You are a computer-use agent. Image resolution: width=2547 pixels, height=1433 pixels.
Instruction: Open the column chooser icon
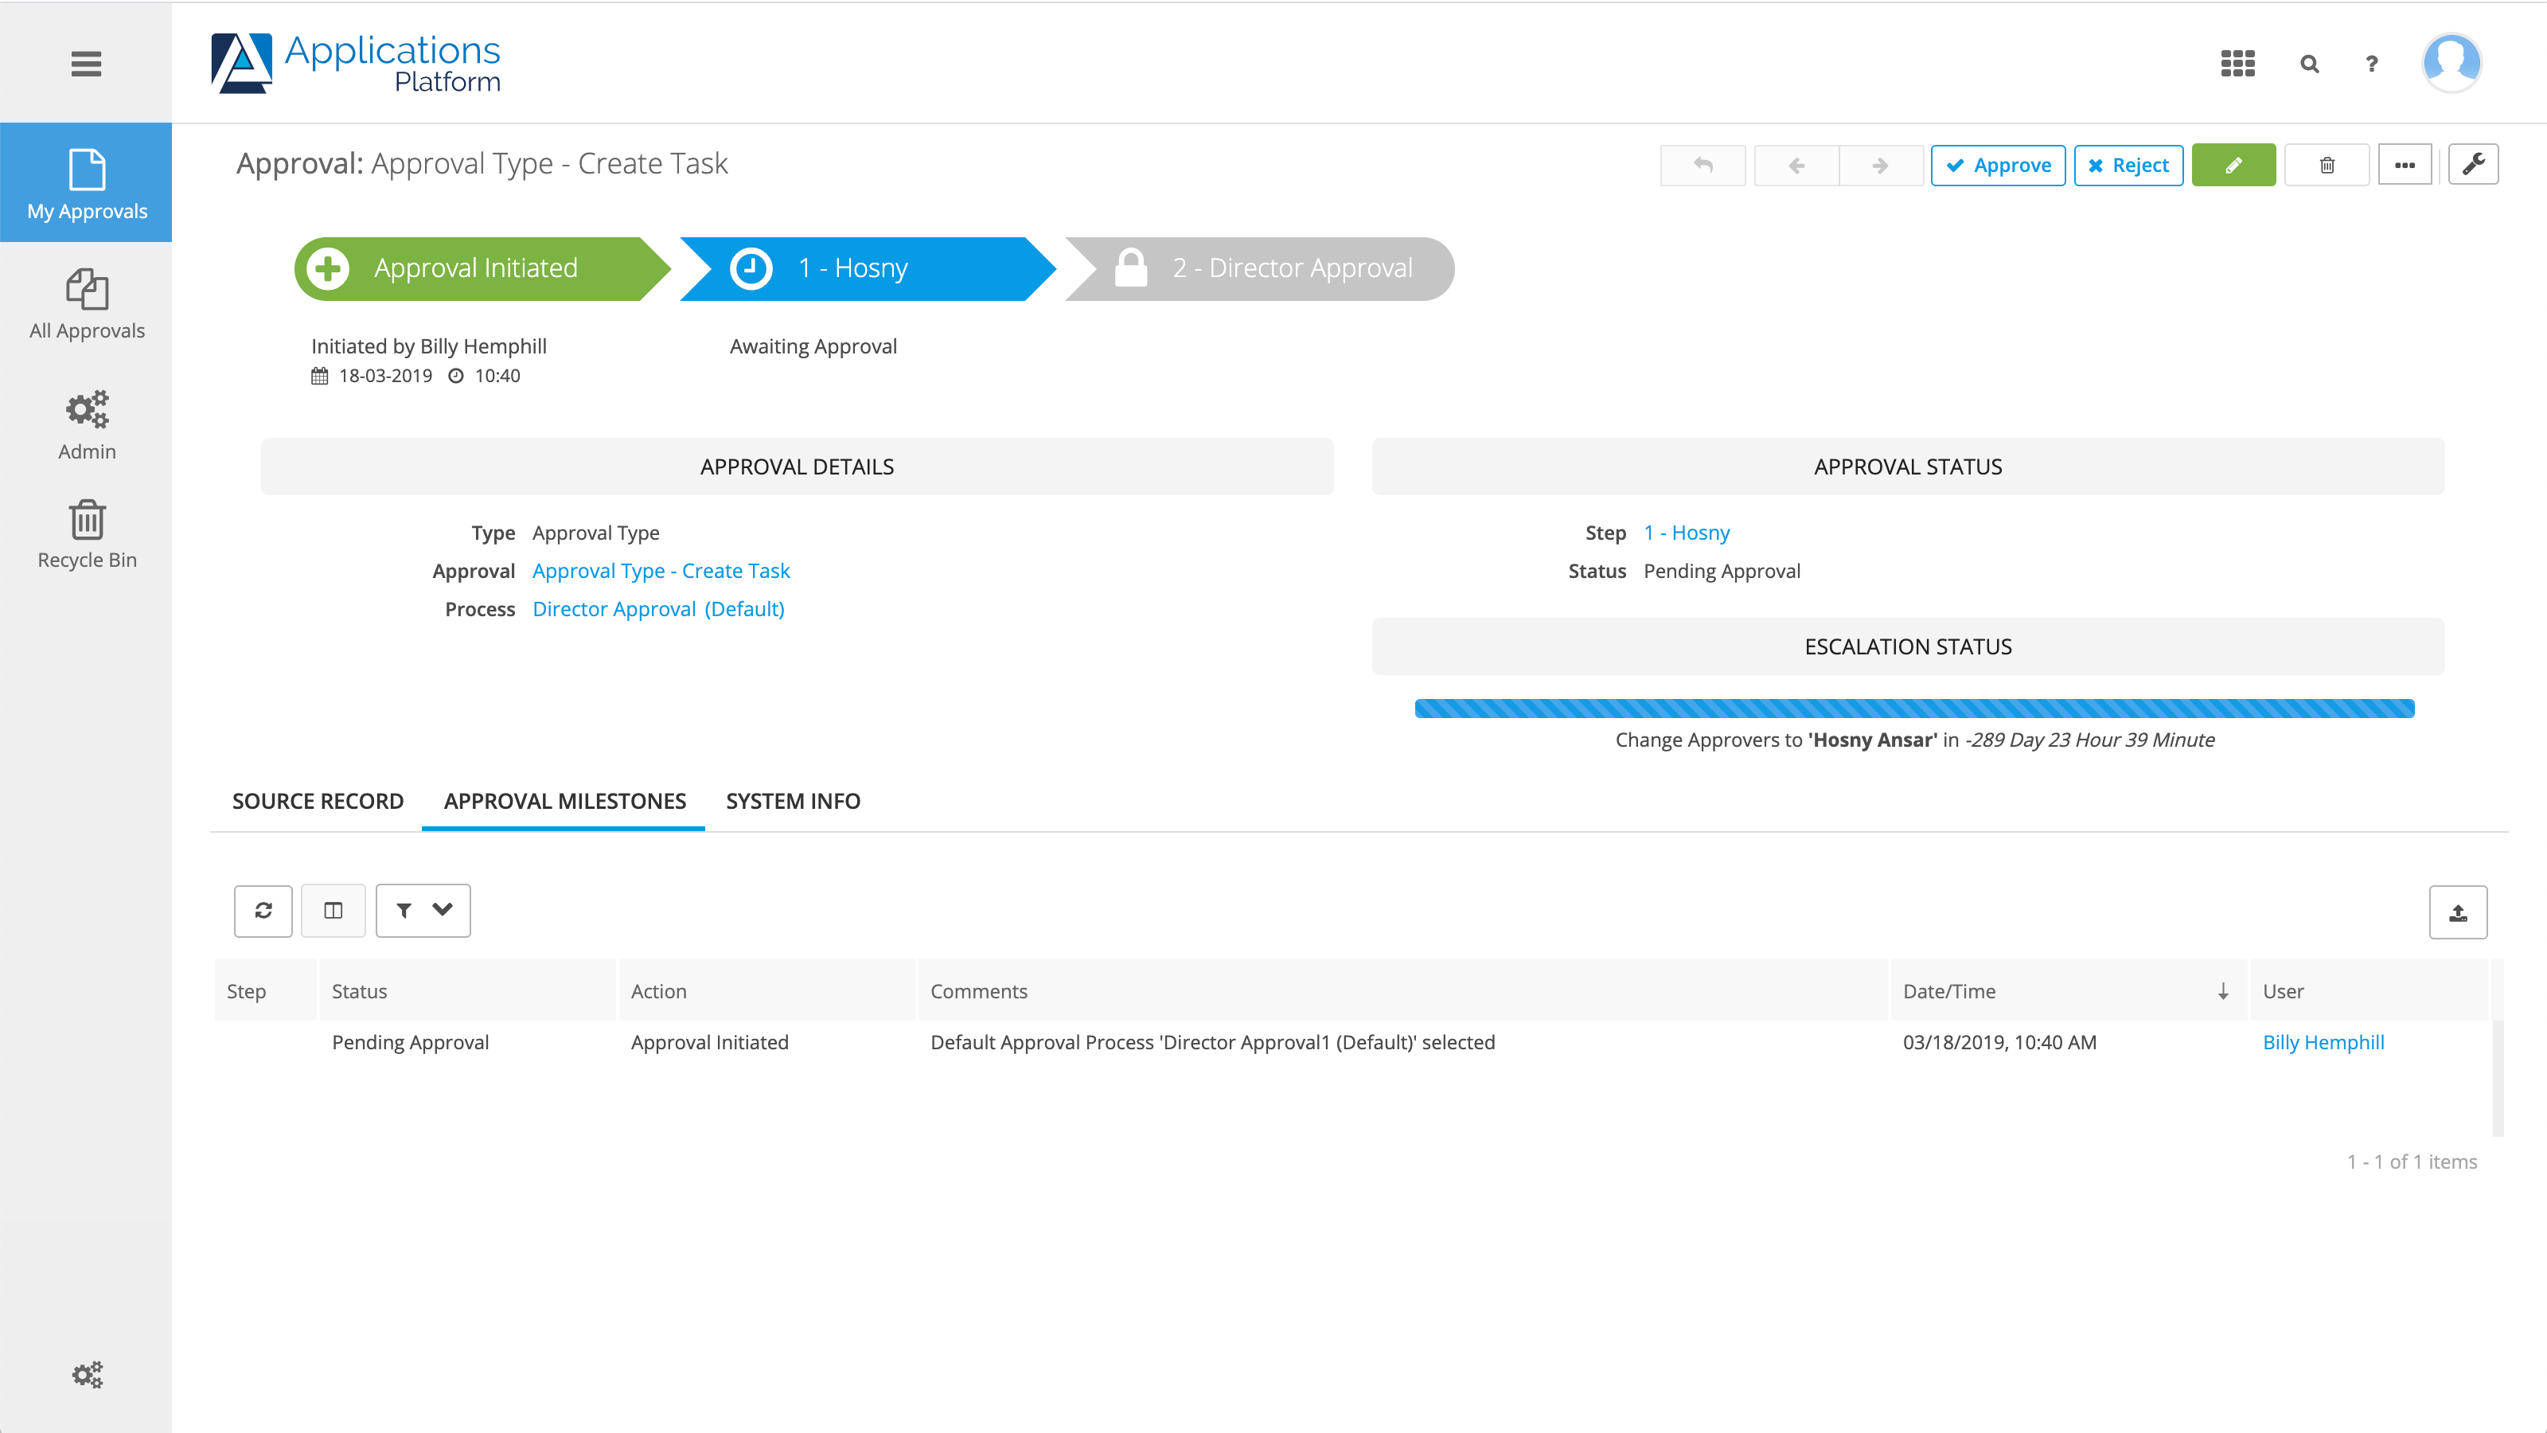click(x=333, y=910)
